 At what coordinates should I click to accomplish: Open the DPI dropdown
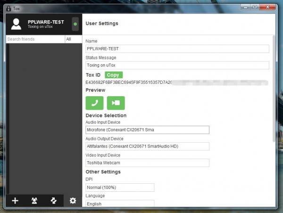point(120,188)
